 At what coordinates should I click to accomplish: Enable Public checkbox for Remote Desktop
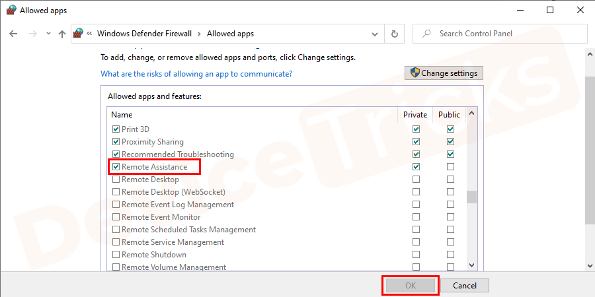click(450, 179)
